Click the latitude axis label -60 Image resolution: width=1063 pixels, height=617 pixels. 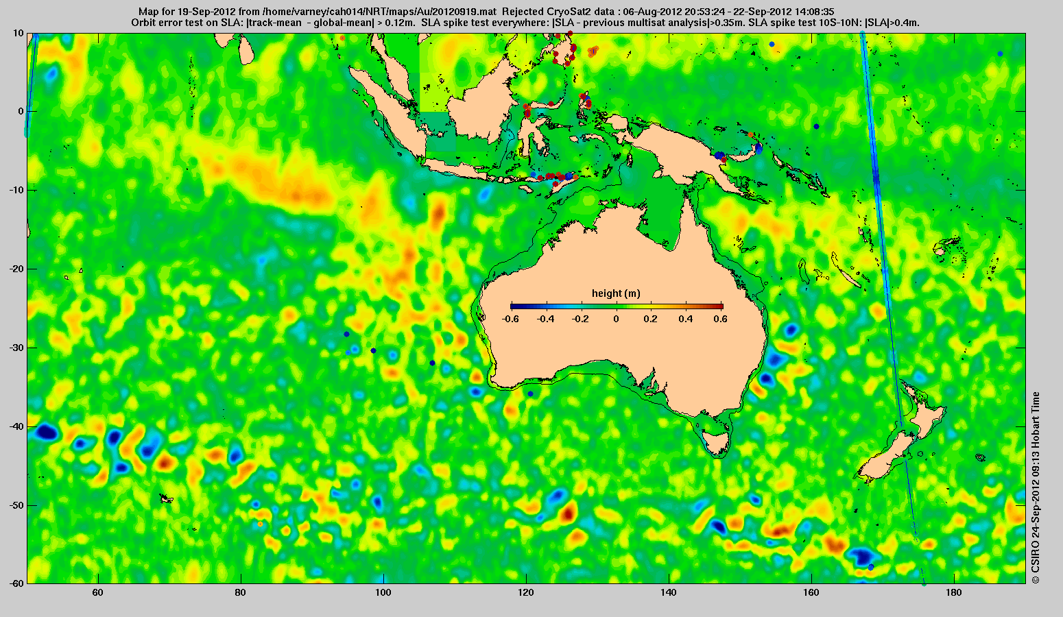(x=16, y=583)
